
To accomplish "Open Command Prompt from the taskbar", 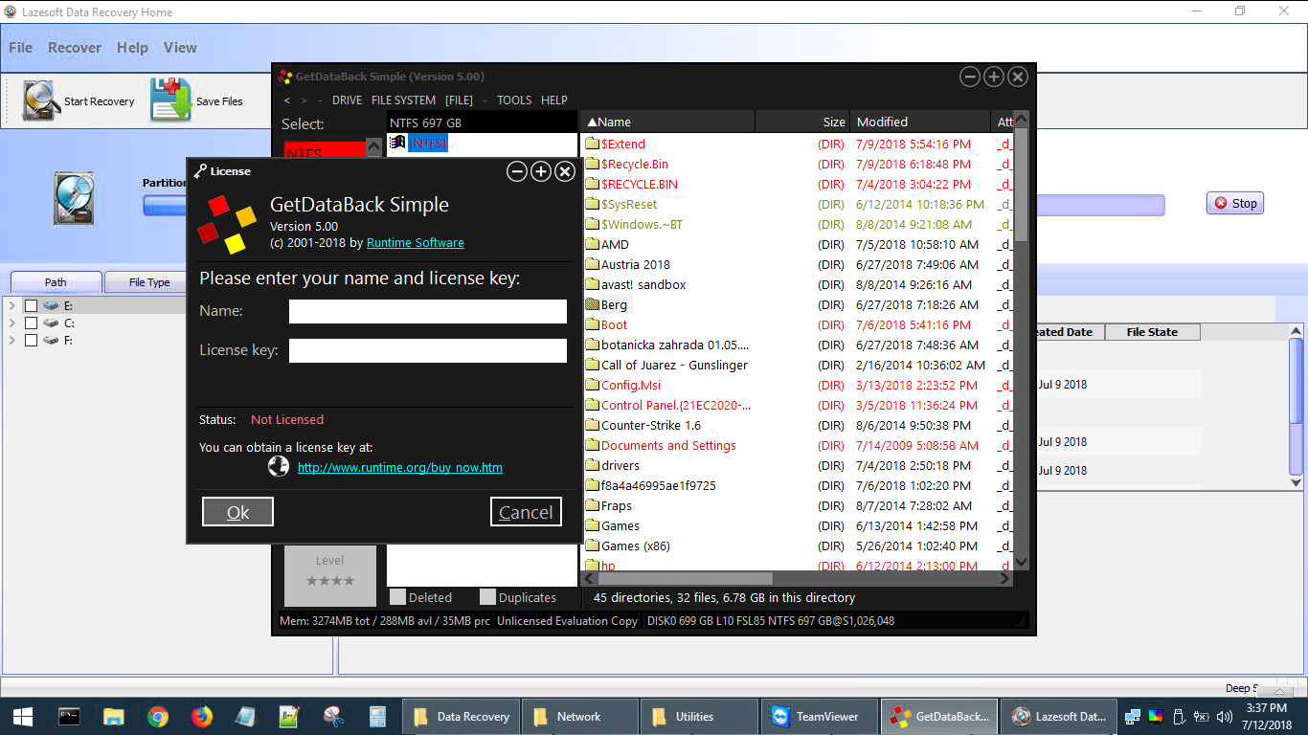I will pyautogui.click(x=68, y=716).
